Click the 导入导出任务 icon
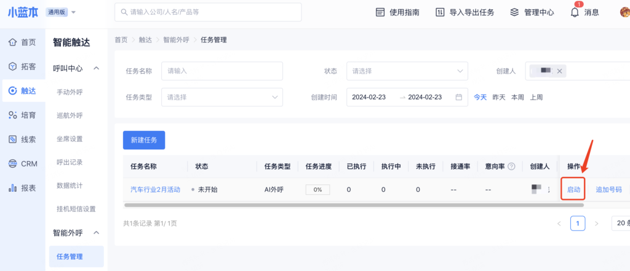The width and height of the screenshot is (630, 271). 440,12
